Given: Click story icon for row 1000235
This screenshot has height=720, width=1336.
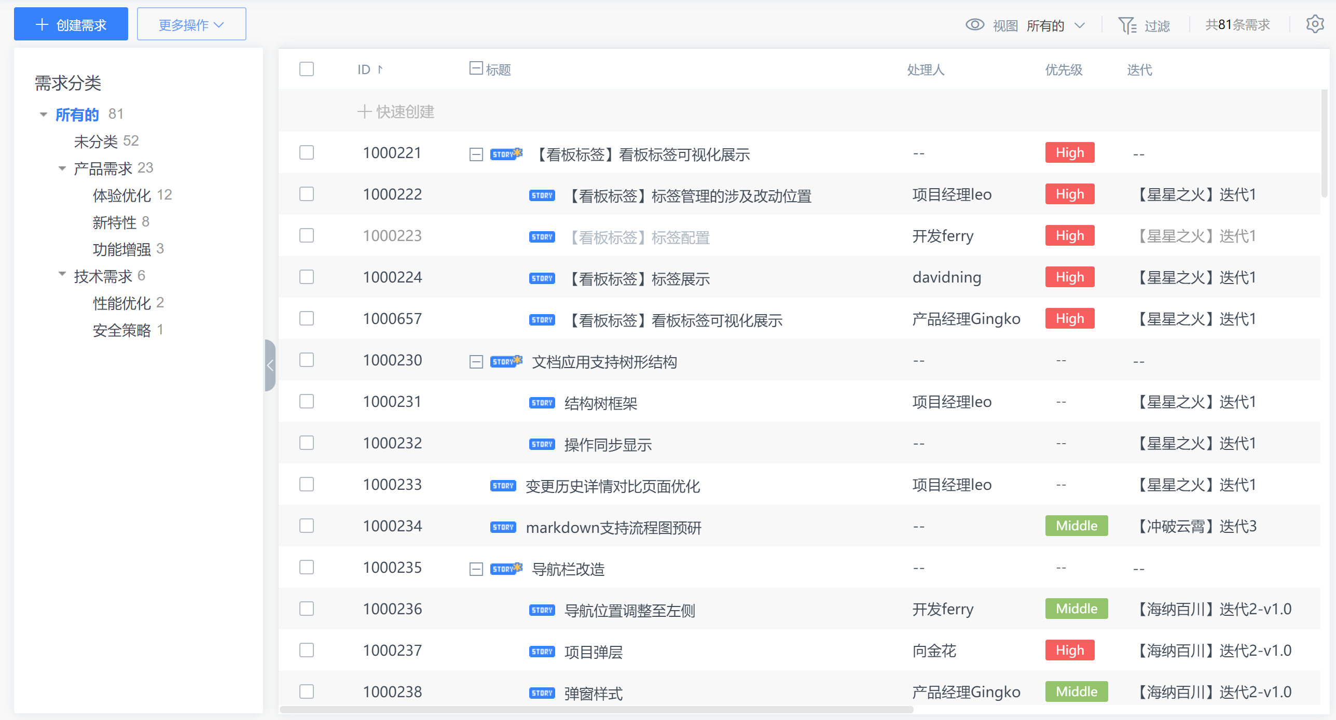Looking at the screenshot, I should [506, 569].
